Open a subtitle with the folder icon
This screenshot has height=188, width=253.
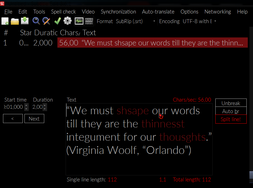pos(15,21)
